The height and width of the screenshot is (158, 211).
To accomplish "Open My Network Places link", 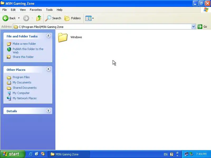I will click(25, 98).
